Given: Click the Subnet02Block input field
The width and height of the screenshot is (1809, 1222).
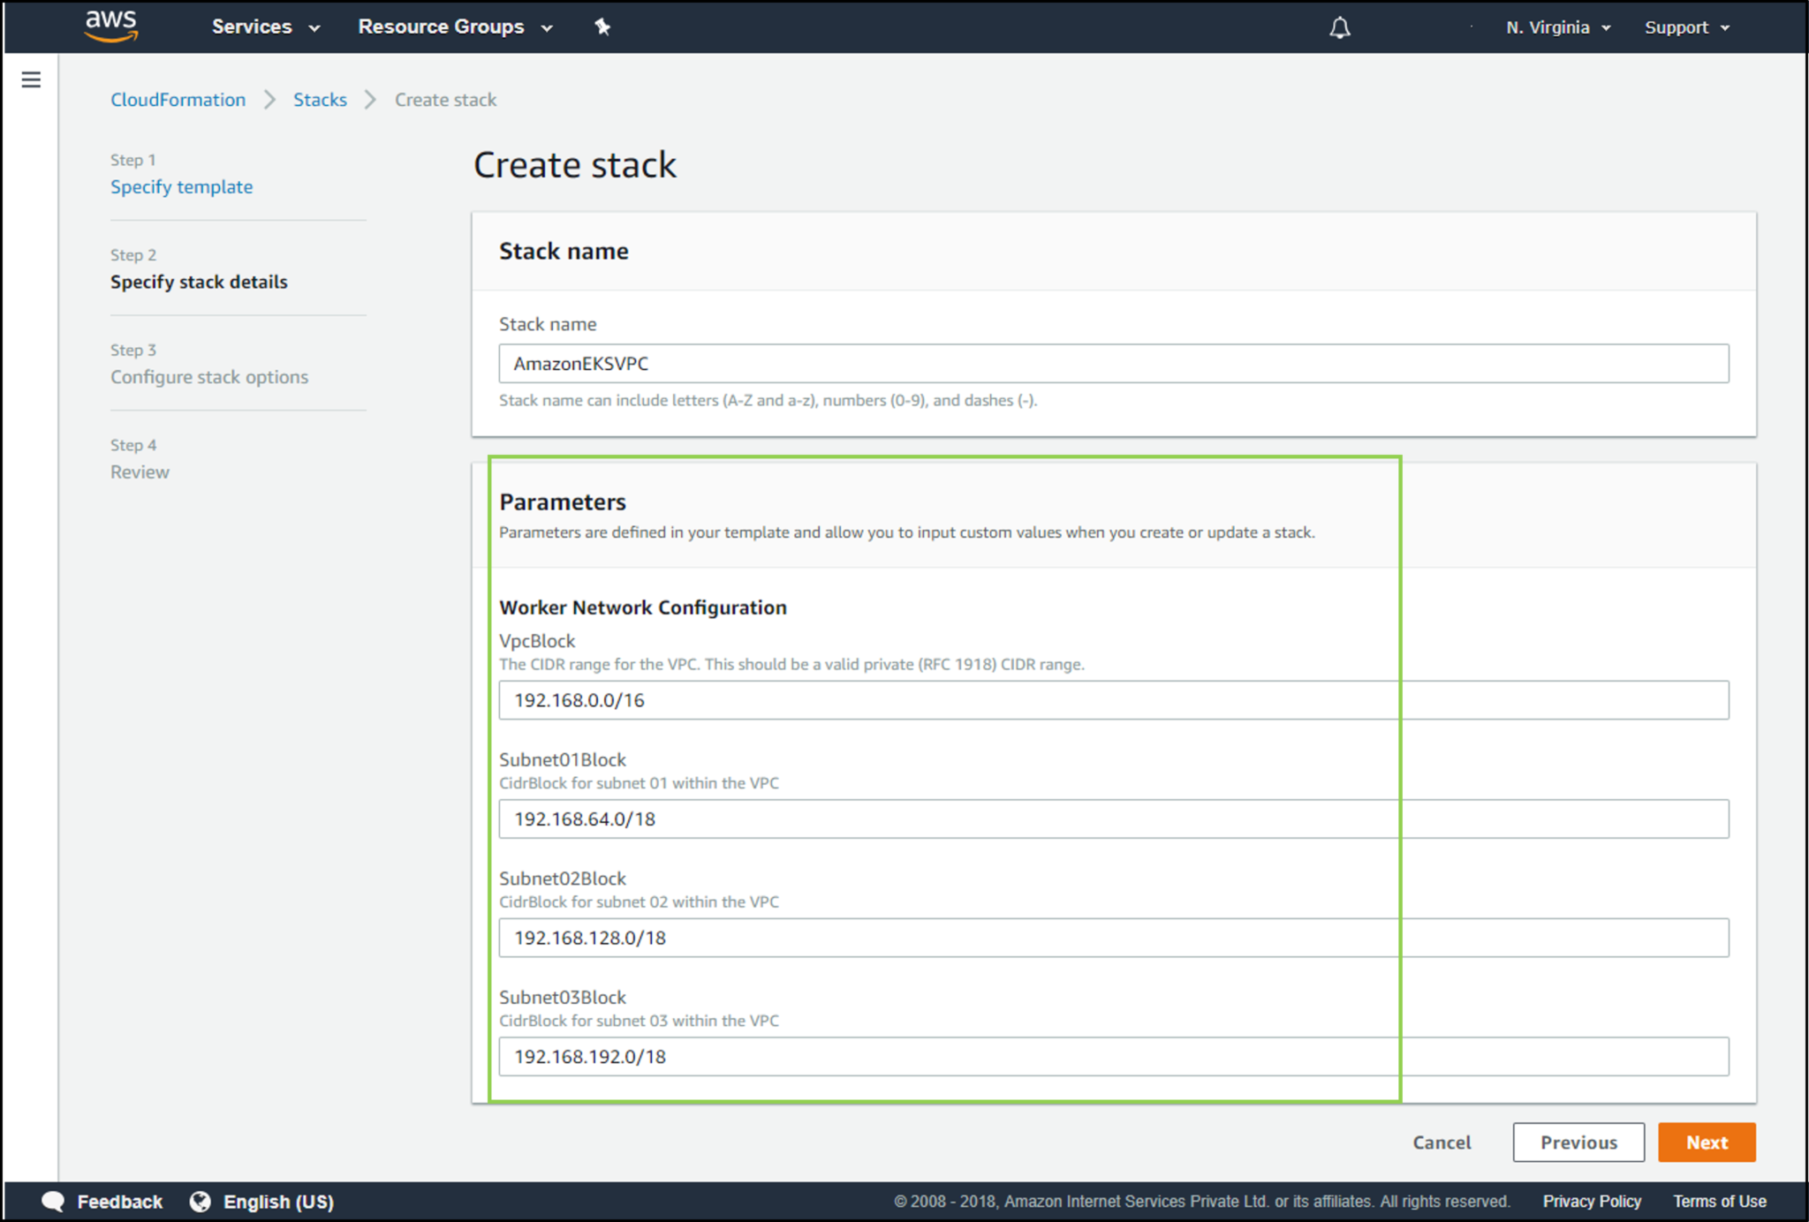Looking at the screenshot, I should coord(1113,938).
